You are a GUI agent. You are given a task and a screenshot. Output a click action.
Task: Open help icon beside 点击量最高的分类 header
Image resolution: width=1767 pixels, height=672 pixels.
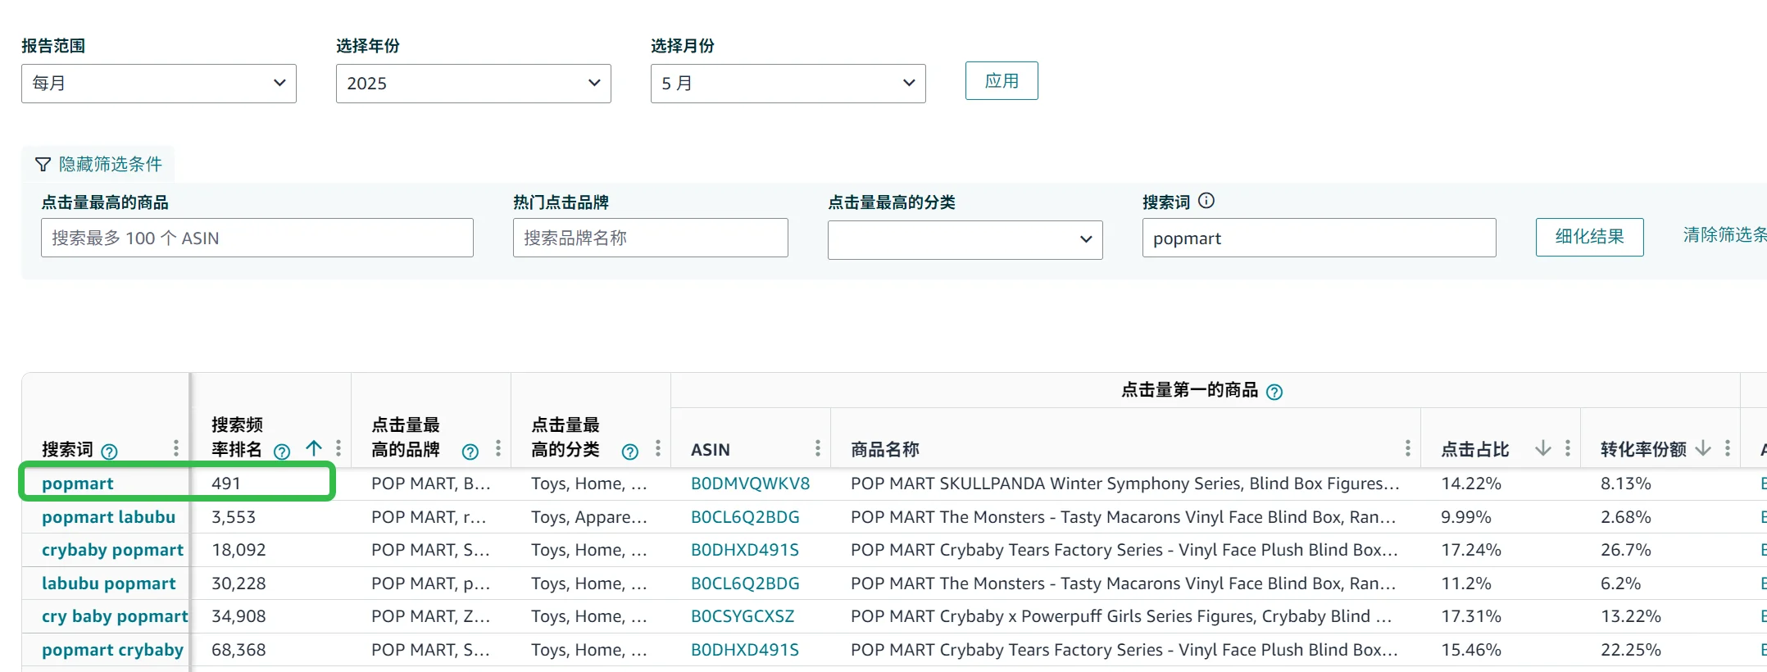(630, 452)
